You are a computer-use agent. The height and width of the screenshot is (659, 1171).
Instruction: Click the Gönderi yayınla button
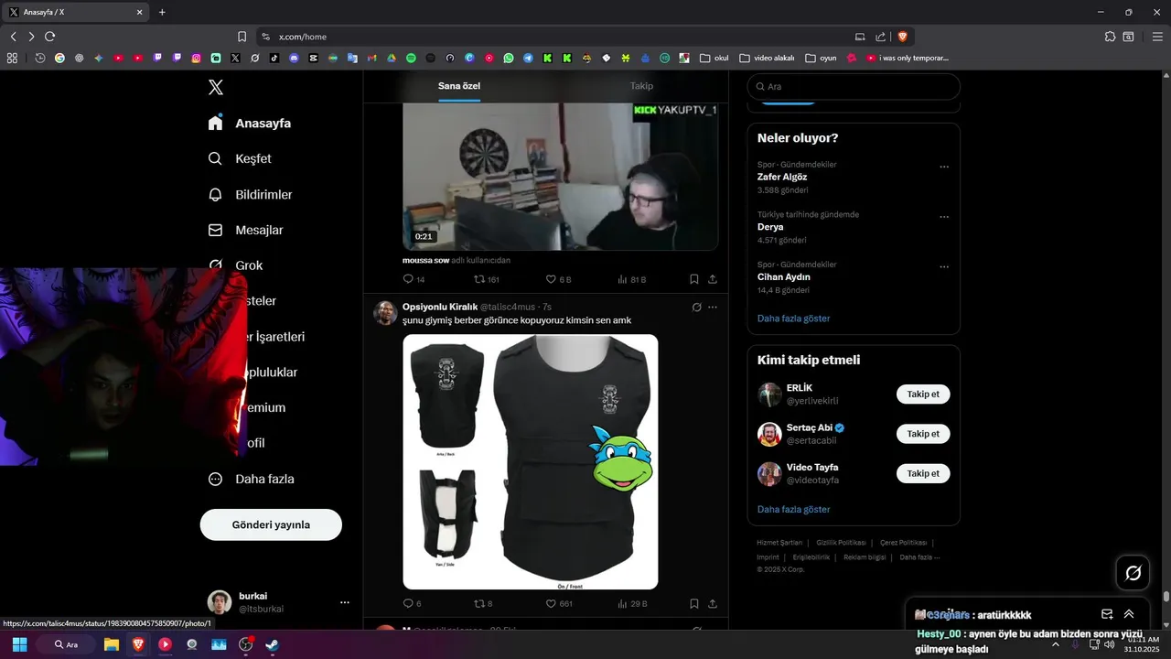click(271, 524)
